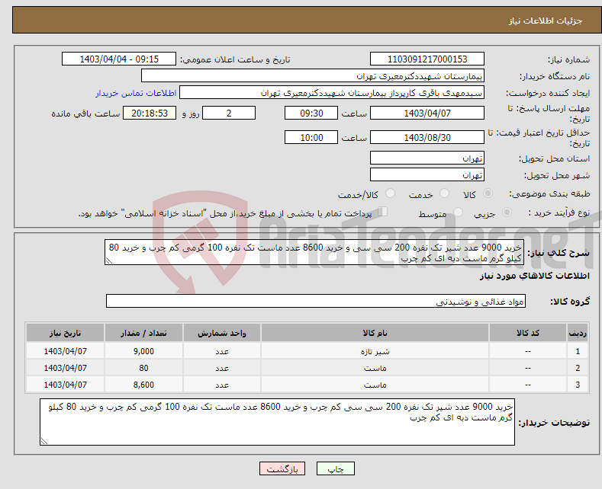Click the buyer organization name field
The width and height of the screenshot is (602, 489).
[313, 76]
